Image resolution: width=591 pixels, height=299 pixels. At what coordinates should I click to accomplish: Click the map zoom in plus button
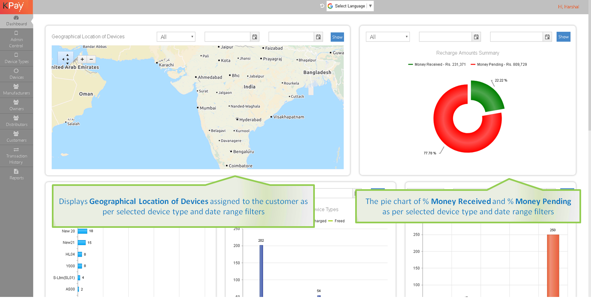point(82,59)
